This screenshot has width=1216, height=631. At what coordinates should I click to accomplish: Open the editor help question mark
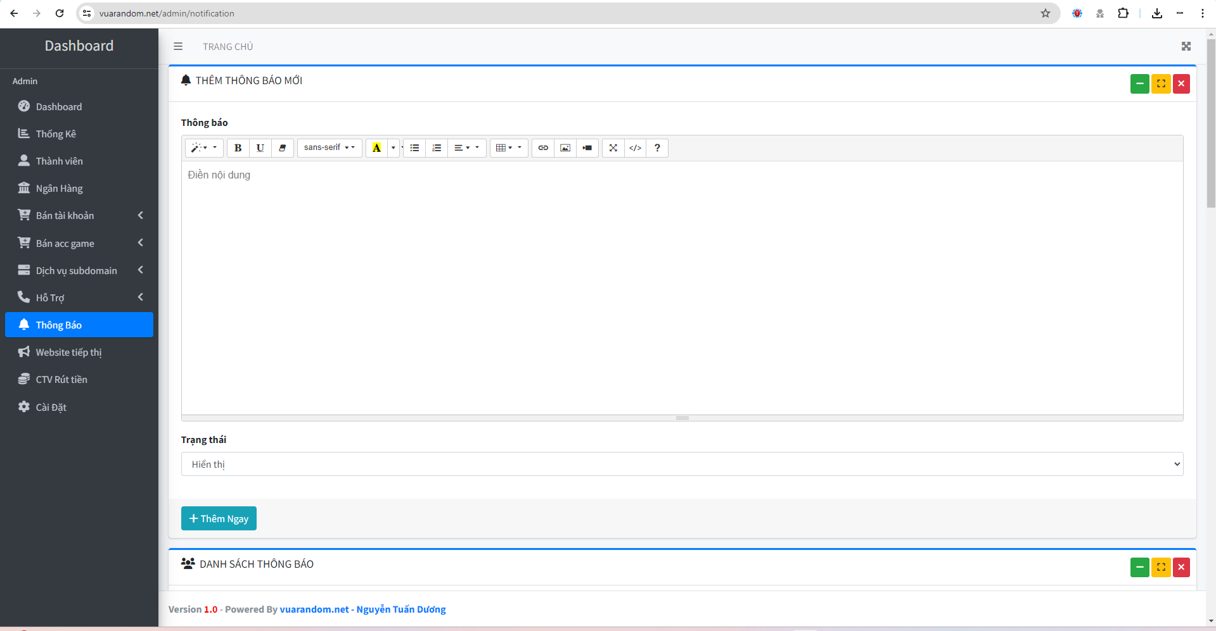click(657, 148)
